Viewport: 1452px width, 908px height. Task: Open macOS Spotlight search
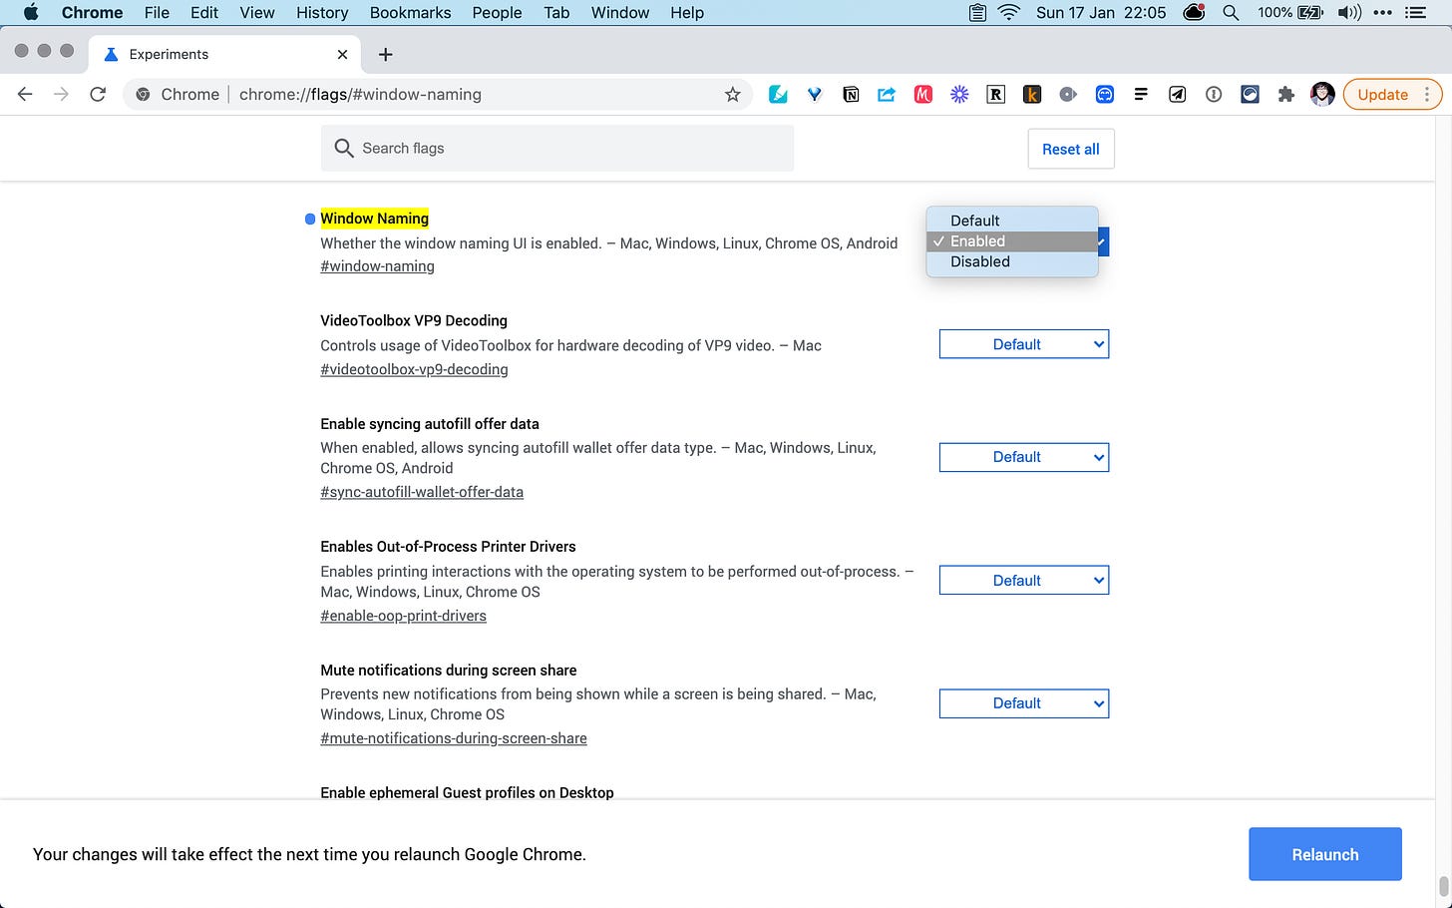click(1231, 12)
